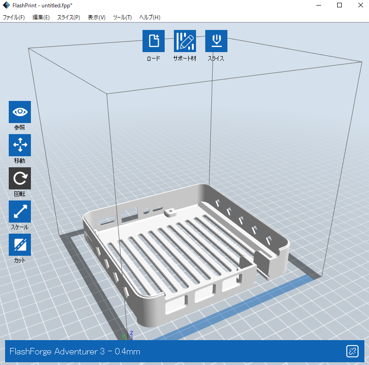
Task: Open the サポート材 (Supports) tool
Action: click(x=184, y=41)
